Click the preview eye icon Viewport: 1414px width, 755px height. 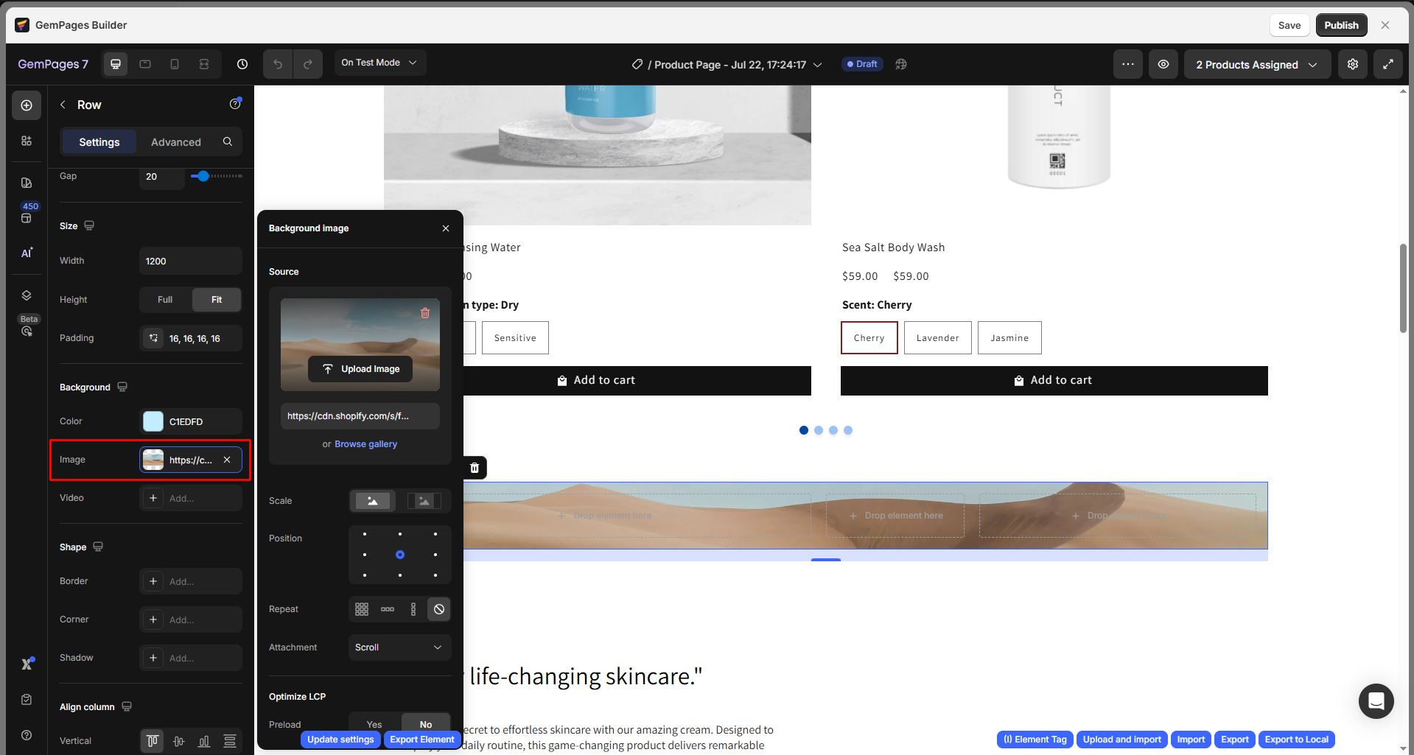(x=1163, y=64)
